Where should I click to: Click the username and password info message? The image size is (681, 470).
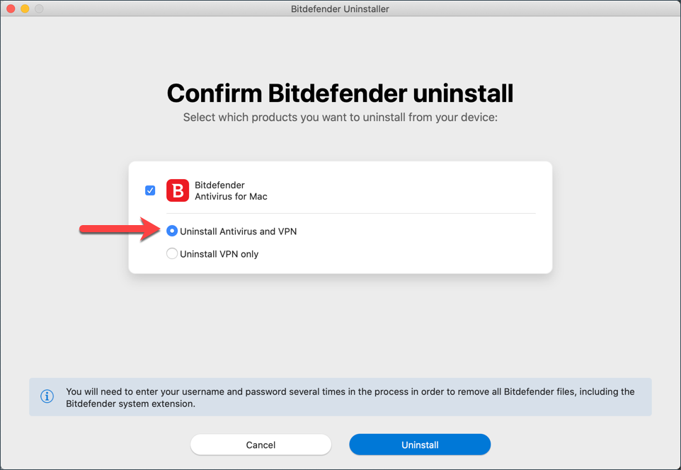point(350,398)
